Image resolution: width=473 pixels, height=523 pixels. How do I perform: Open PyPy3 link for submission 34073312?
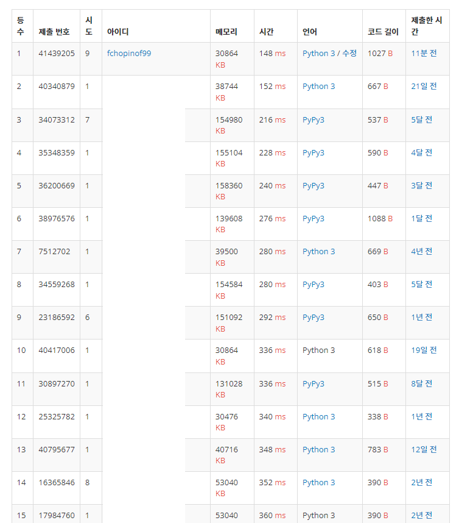(x=313, y=119)
